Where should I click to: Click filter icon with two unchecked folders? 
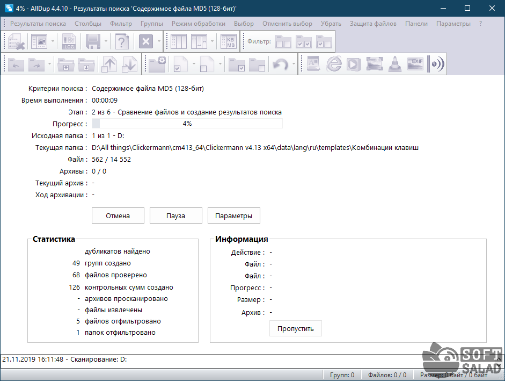click(x=283, y=42)
